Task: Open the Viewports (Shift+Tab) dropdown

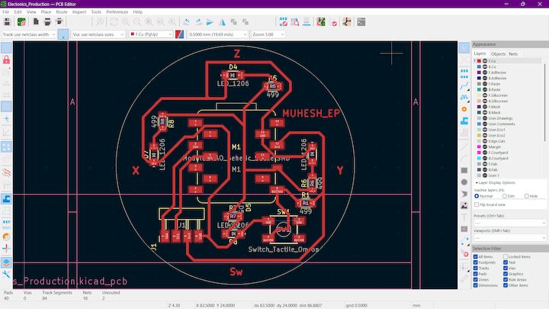Action: (x=509, y=238)
